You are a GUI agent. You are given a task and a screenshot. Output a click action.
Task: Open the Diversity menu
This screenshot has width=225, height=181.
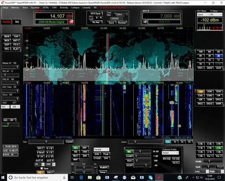64,7
